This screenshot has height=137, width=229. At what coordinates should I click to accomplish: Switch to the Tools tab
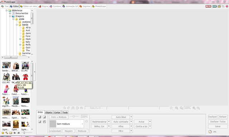(x=65, y=112)
